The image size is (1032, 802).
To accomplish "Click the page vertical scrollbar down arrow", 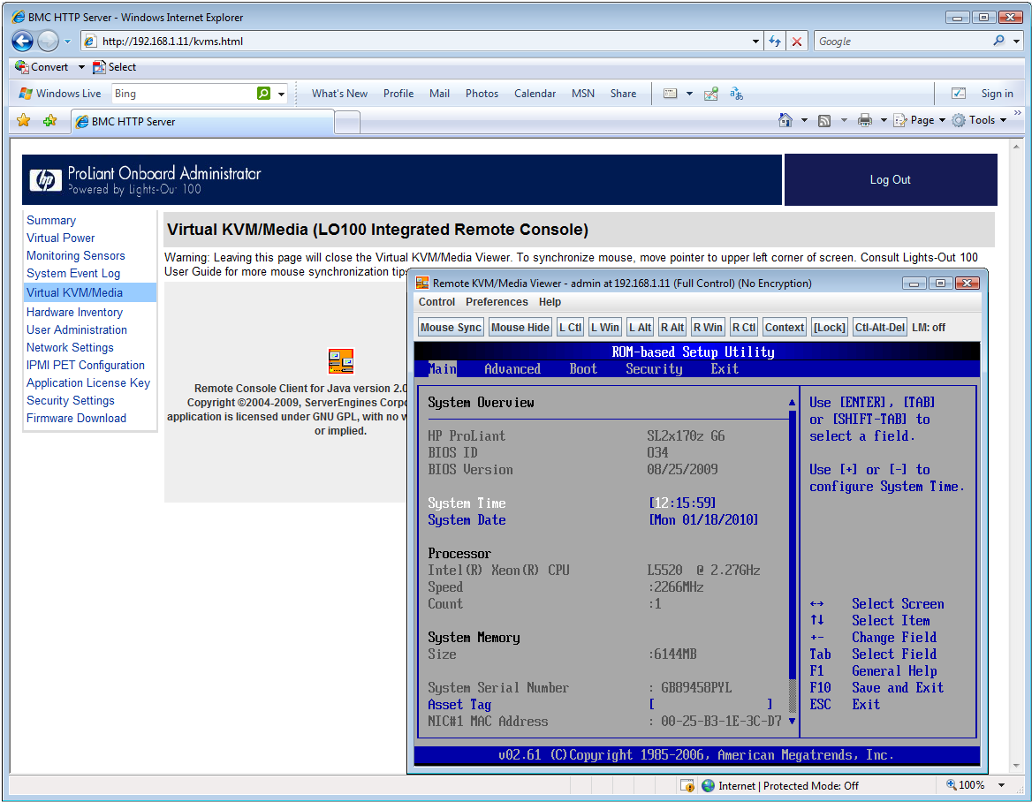I will pyautogui.click(x=1016, y=766).
